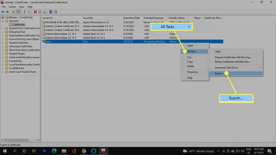Click the Windows Start button
The image size is (276, 155).
click(5, 151)
